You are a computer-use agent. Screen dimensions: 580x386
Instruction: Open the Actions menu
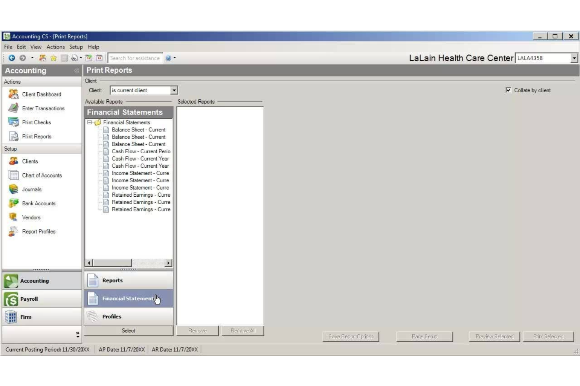tap(56, 47)
